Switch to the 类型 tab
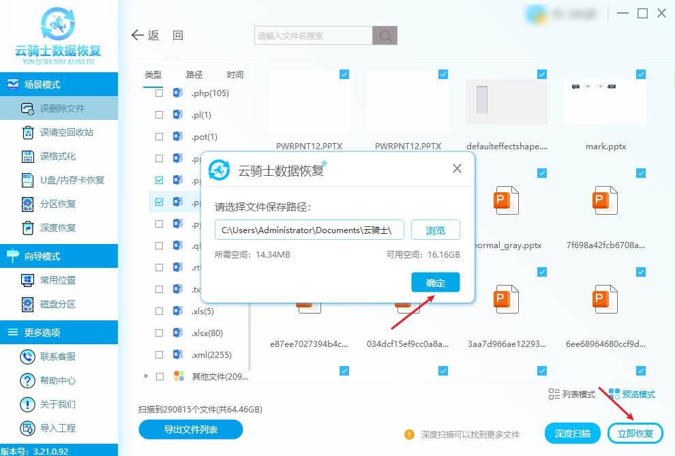 click(x=153, y=75)
